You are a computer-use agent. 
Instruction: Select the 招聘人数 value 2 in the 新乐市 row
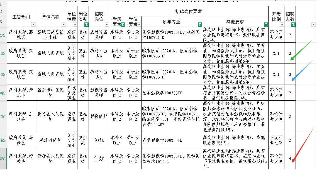[290, 93]
